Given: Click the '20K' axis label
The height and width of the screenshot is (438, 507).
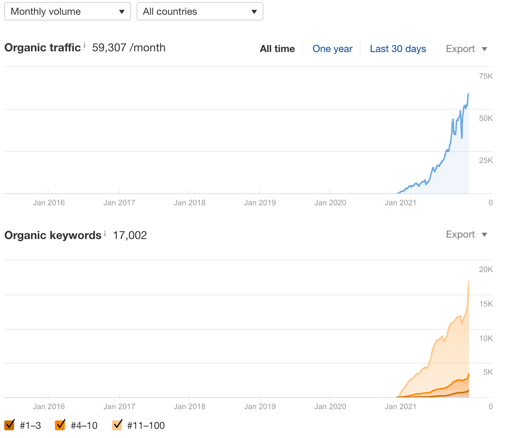Looking at the screenshot, I should 486,270.
